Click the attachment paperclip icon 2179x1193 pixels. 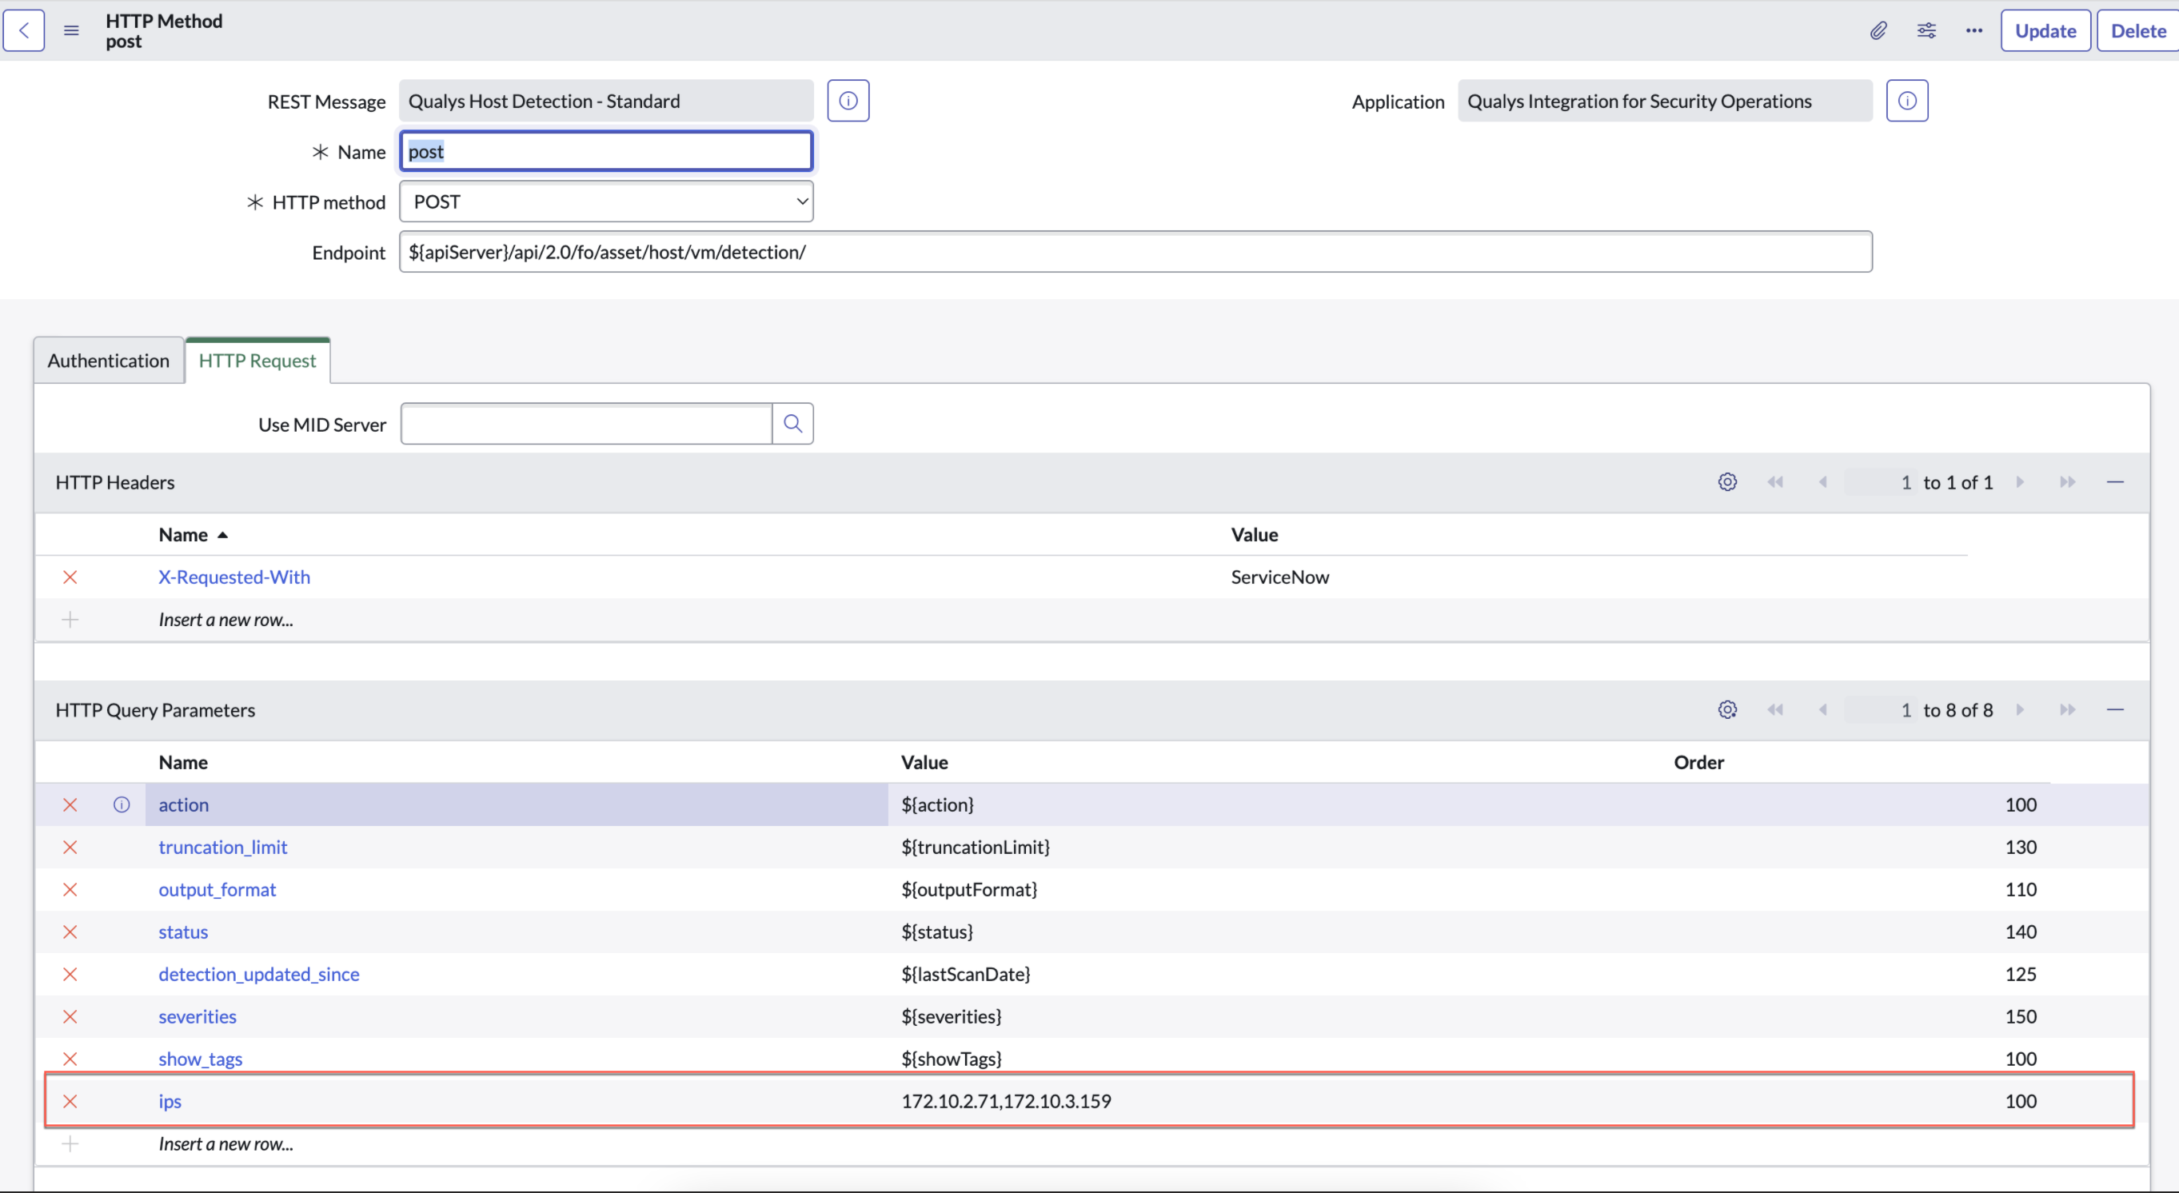point(1878,30)
